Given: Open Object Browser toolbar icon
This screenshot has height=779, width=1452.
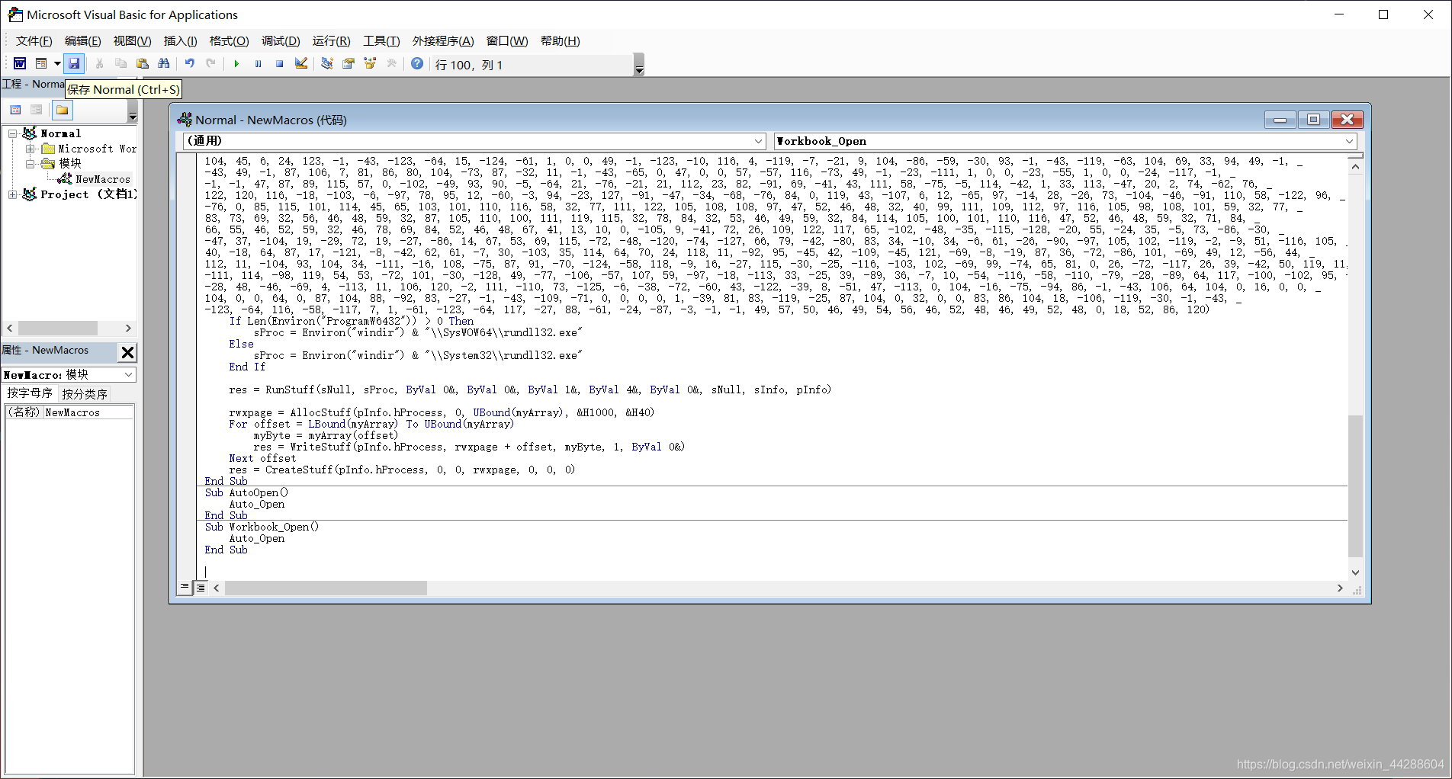Looking at the screenshot, I should (x=370, y=64).
